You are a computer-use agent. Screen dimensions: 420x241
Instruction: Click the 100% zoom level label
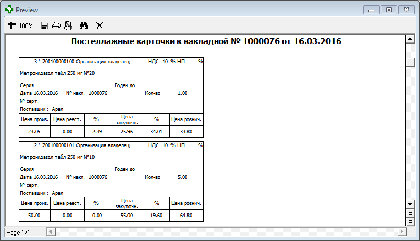pyautogui.click(x=25, y=25)
